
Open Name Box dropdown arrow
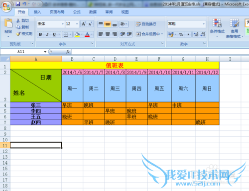point(45,52)
